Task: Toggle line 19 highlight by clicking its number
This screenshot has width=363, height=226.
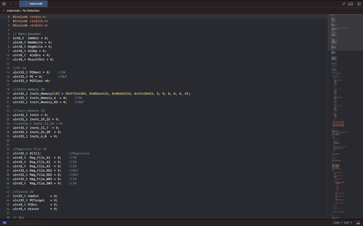Action: [x=9, y=94]
